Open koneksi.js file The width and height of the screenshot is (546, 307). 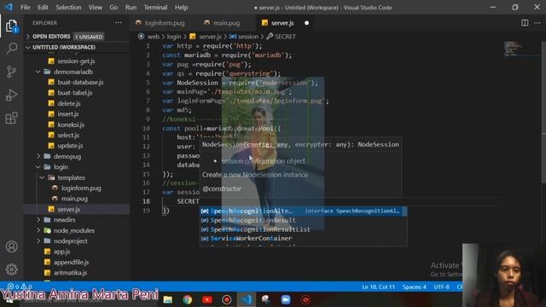[71, 125]
